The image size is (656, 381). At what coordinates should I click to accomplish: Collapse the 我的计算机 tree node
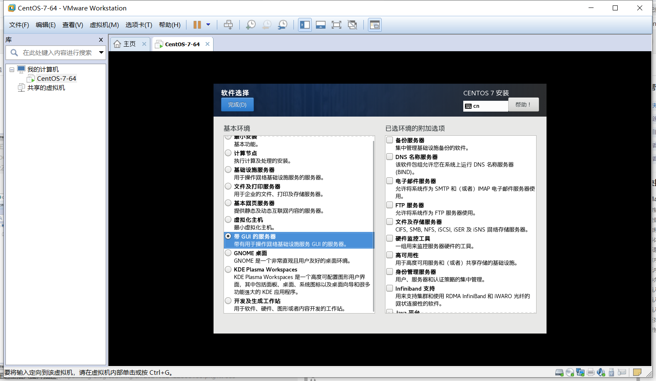pyautogui.click(x=12, y=70)
